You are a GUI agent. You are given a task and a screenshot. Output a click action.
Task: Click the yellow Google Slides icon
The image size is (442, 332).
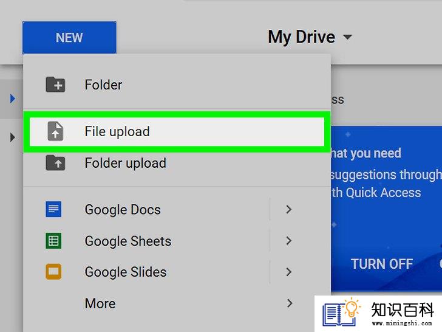(x=53, y=272)
